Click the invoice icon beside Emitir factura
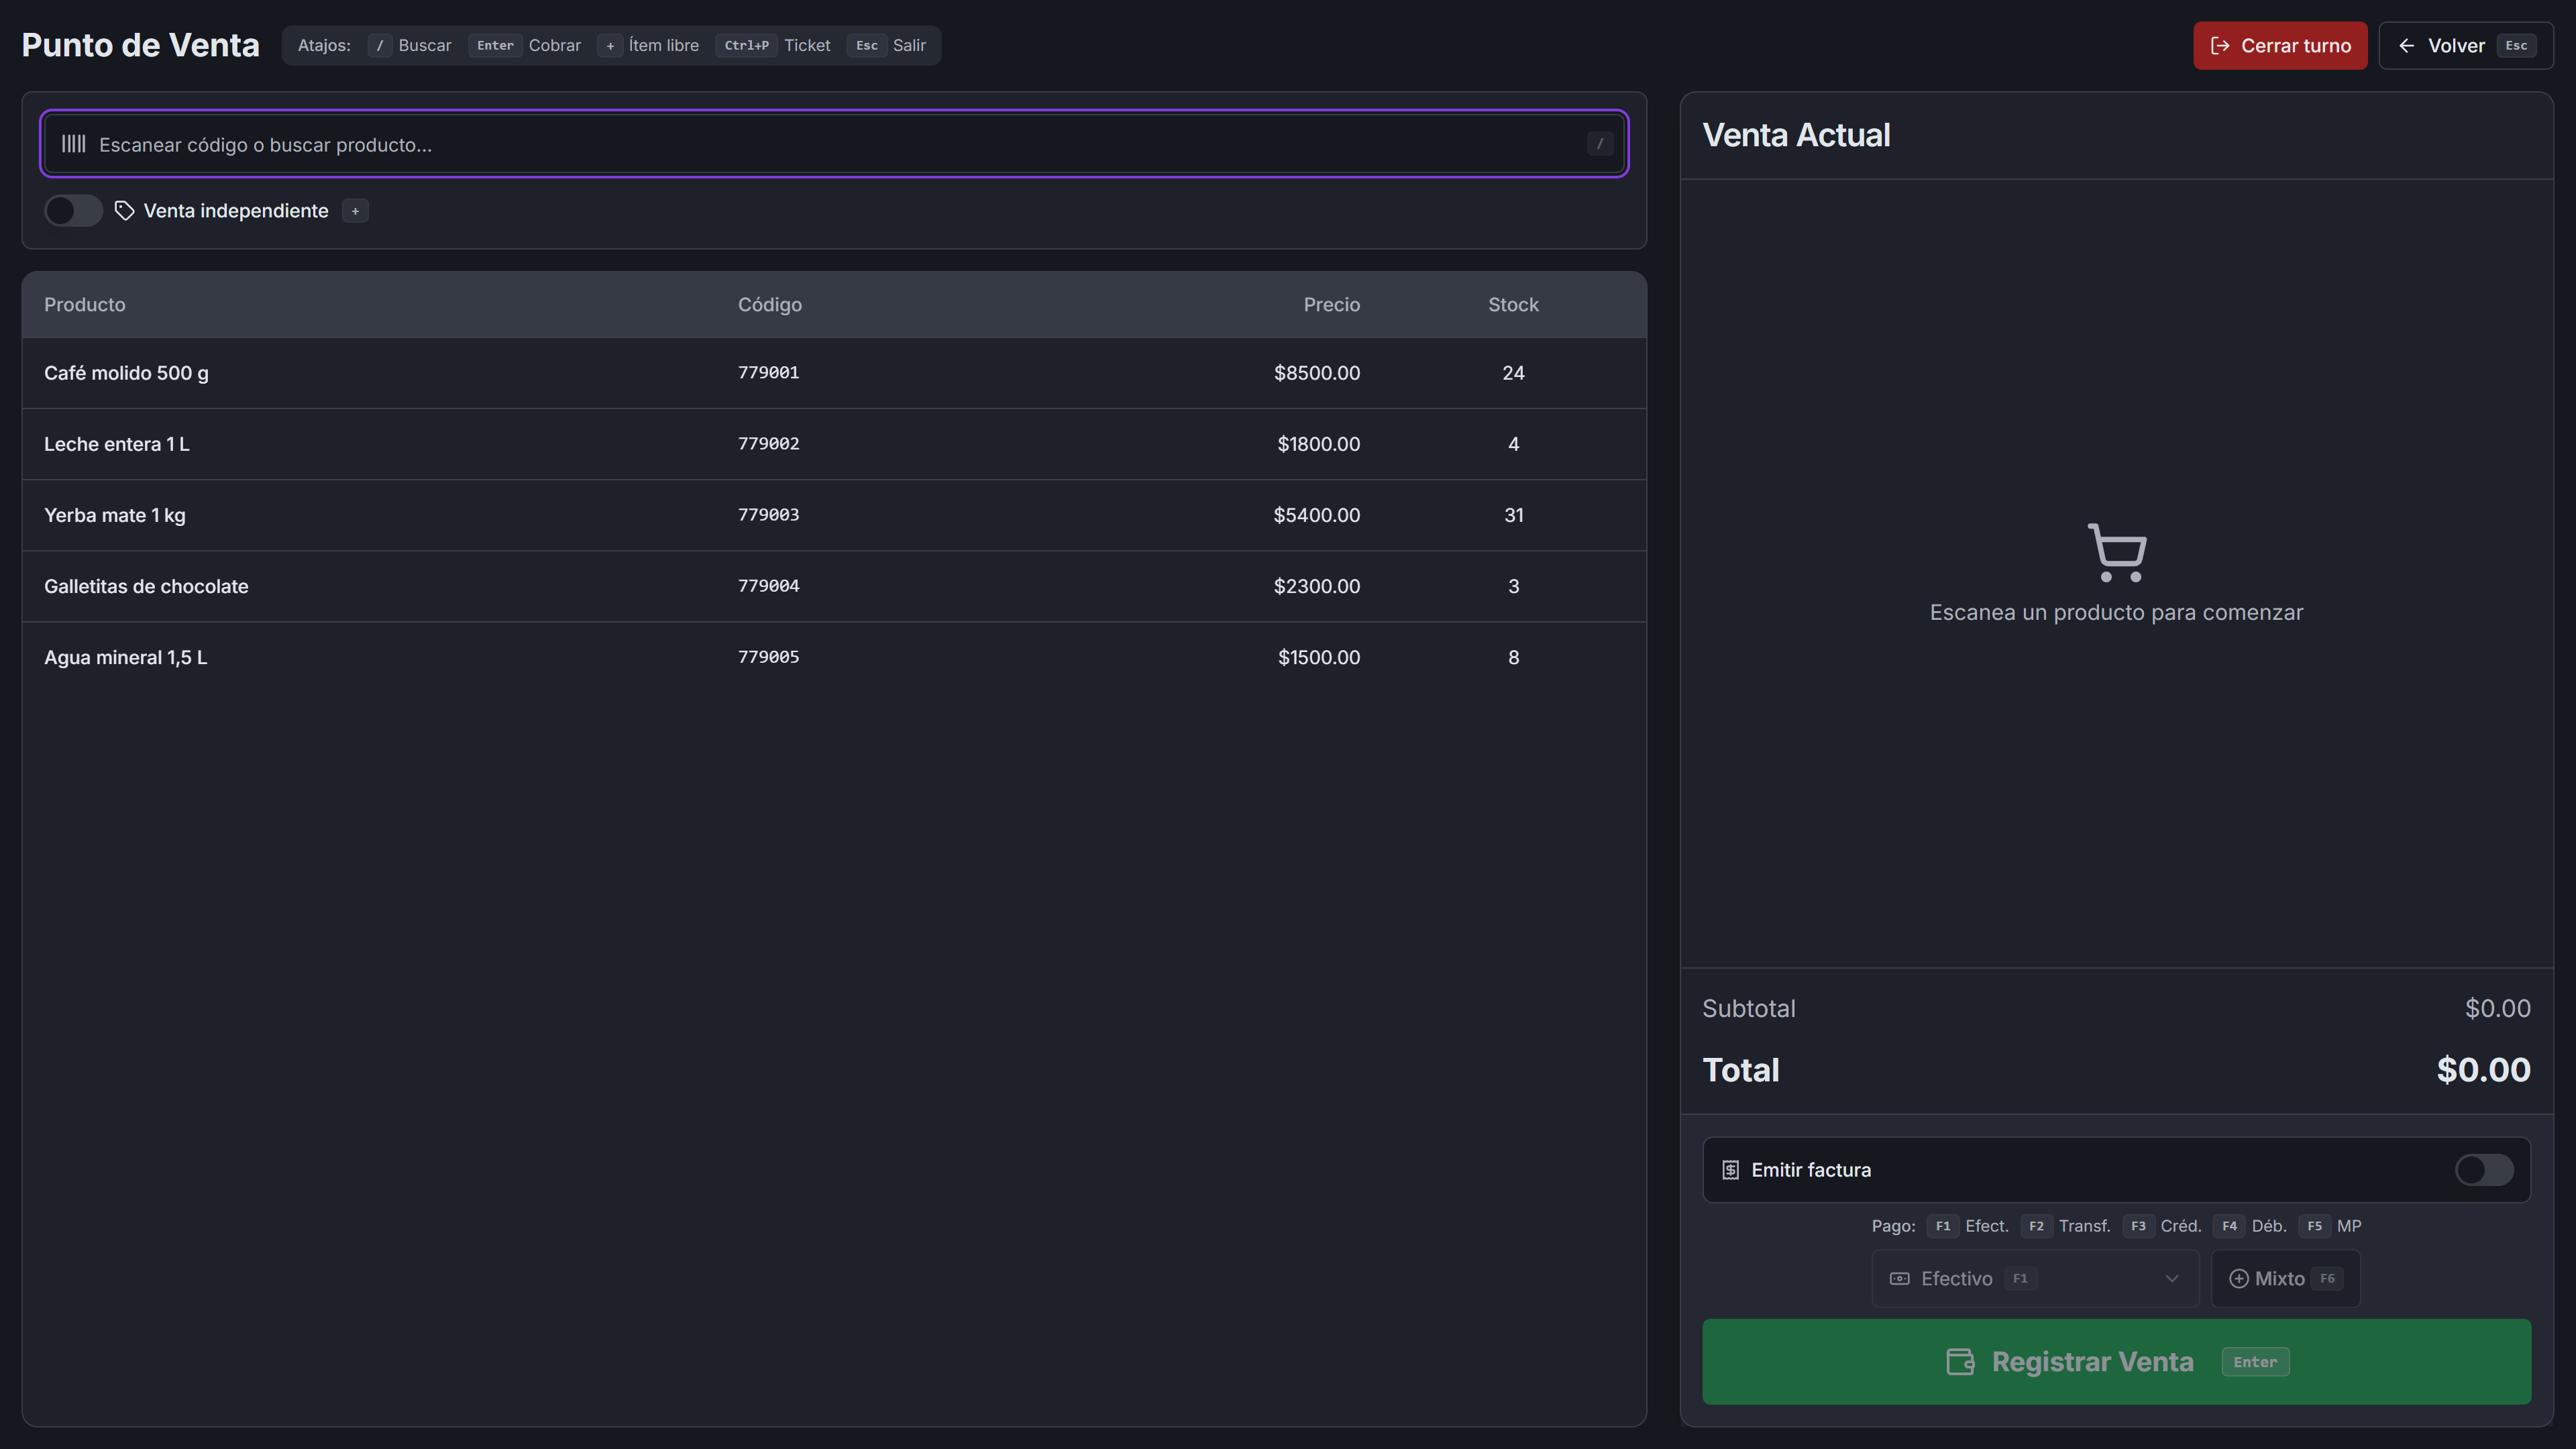 pos(1730,1170)
